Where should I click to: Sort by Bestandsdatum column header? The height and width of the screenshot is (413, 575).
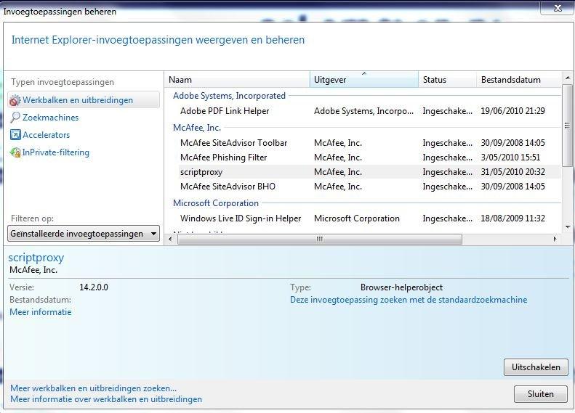click(x=518, y=80)
